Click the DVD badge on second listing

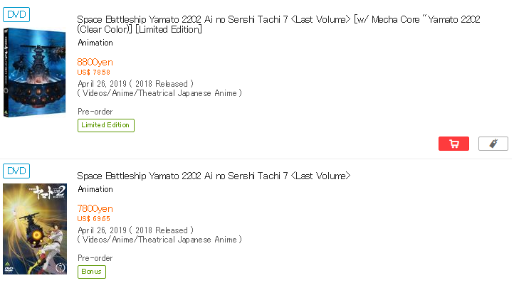point(16,171)
